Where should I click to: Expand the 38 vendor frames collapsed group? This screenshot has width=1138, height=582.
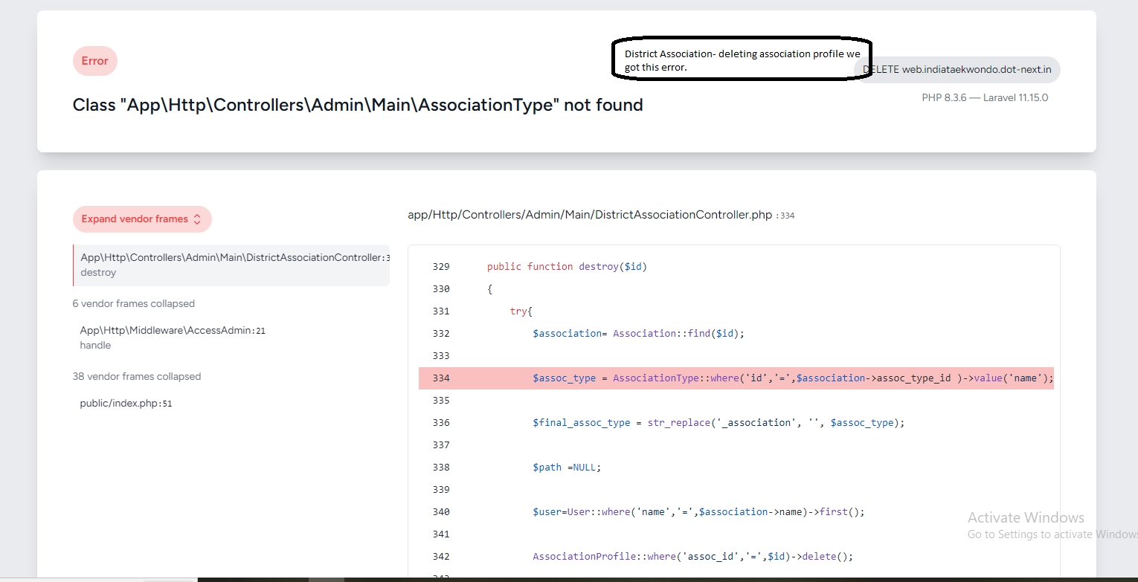137,376
